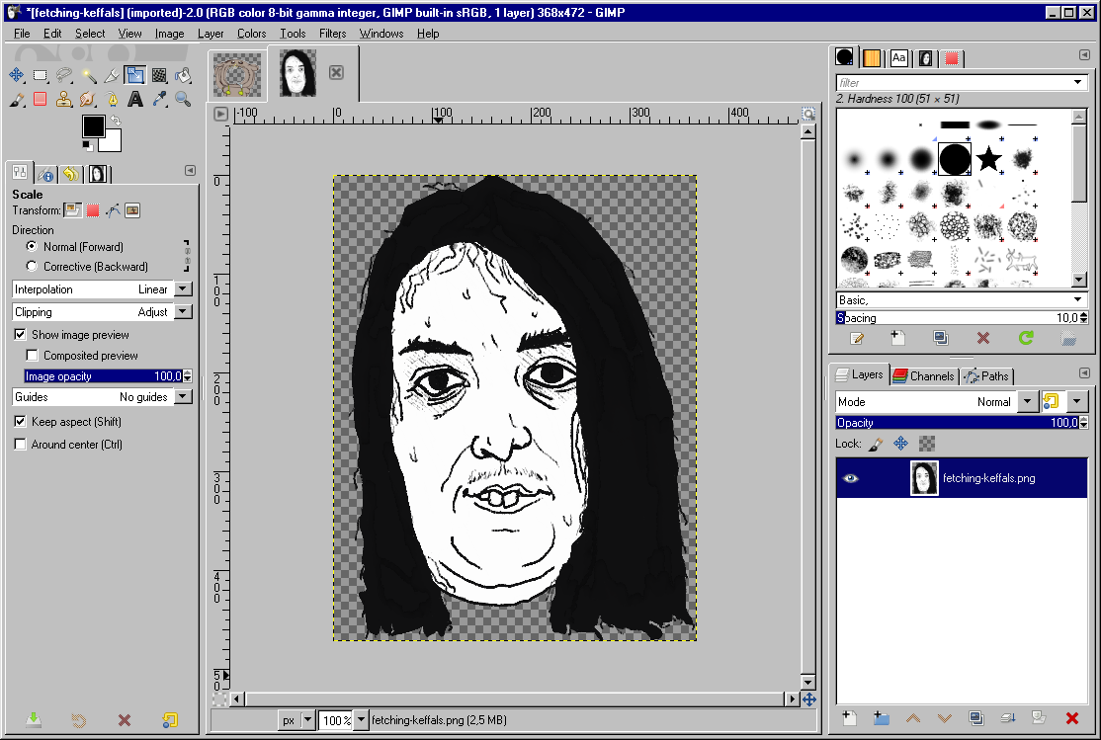Close the current image tab
Screen dimensions: 1101x740
click(336, 72)
